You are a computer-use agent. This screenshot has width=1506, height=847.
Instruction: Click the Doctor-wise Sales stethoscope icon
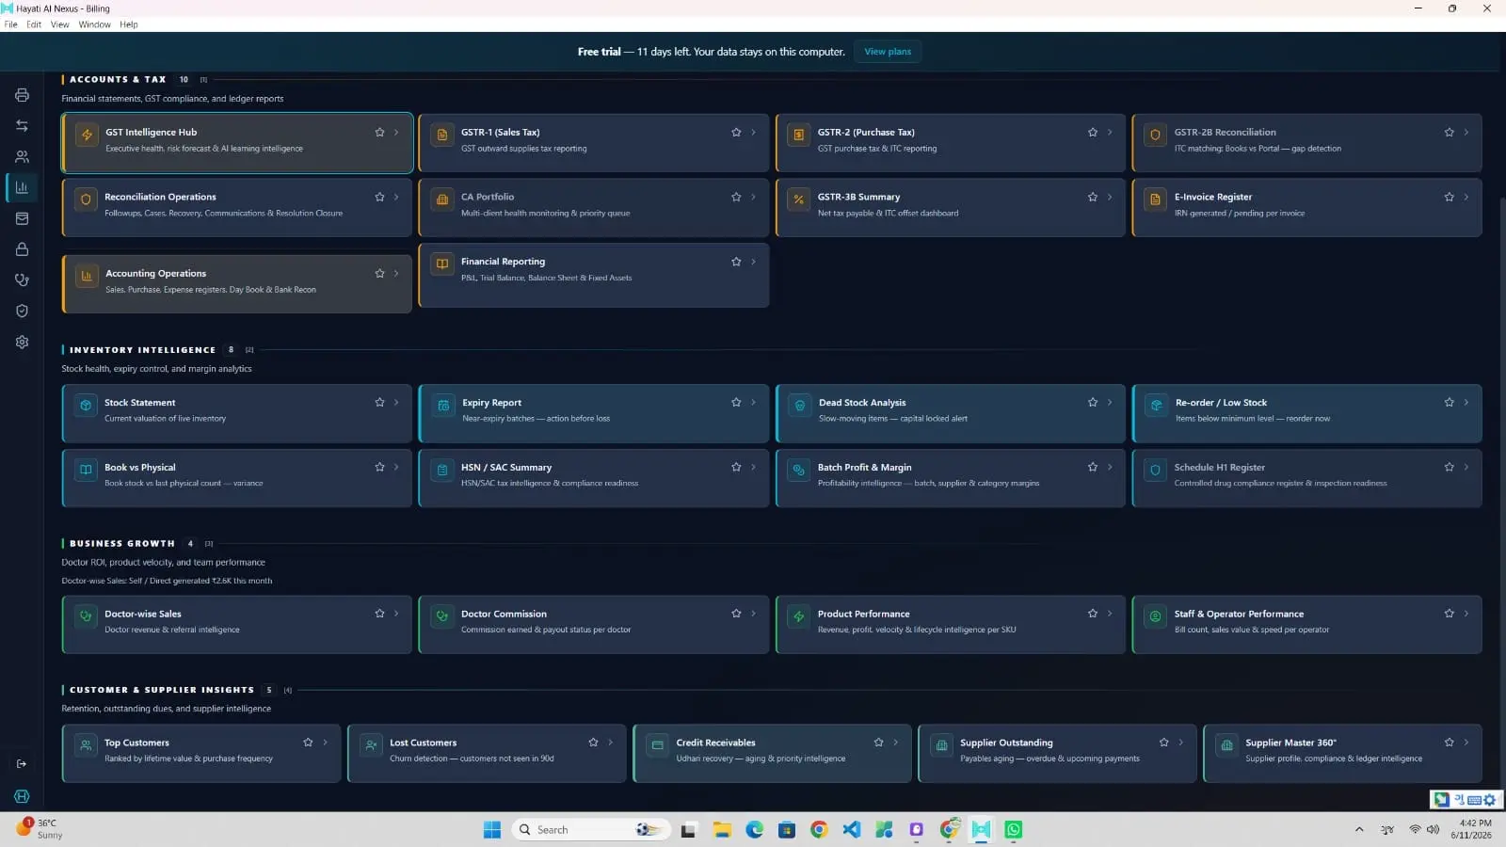(86, 616)
